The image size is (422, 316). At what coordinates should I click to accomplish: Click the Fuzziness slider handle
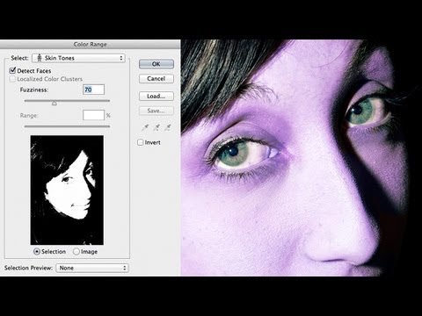pos(55,103)
